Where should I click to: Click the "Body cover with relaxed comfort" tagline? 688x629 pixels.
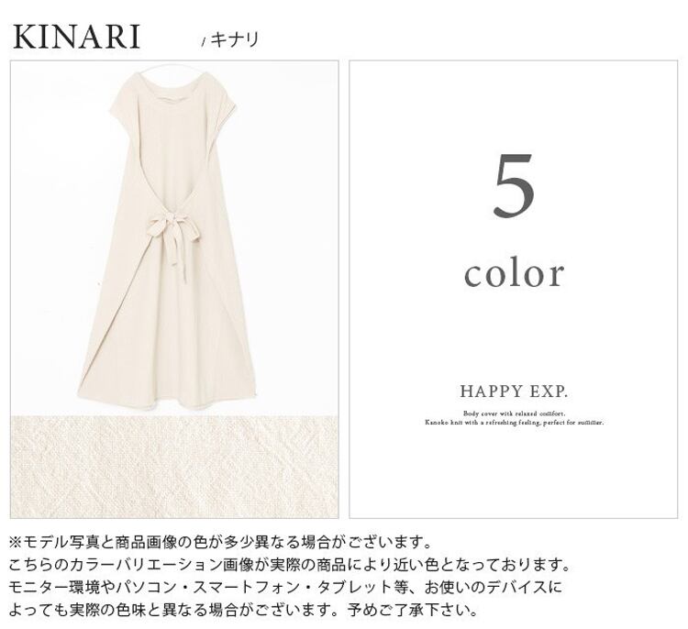(514, 414)
